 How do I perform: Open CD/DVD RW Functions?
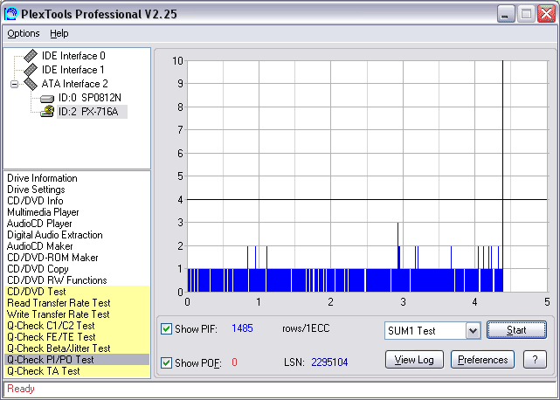tap(57, 280)
